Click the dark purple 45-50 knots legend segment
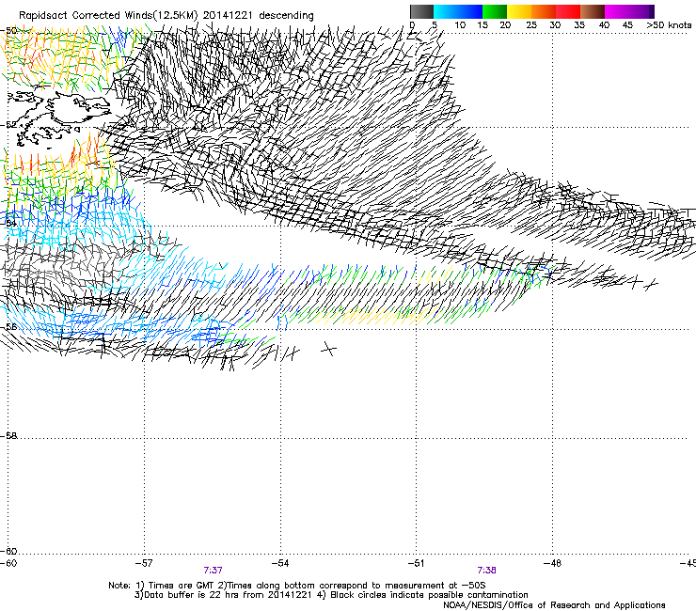 pos(641,11)
